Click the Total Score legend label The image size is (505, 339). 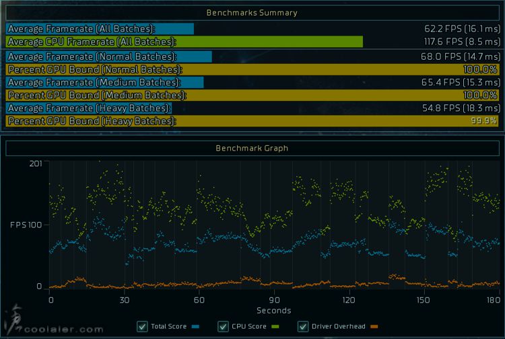click(x=169, y=326)
